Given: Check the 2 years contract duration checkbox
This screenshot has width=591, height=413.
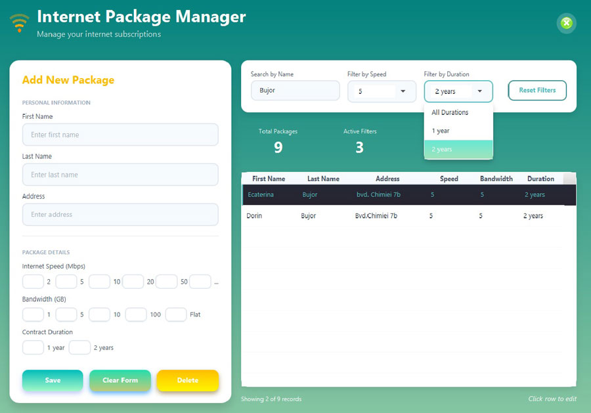Looking at the screenshot, I should click(x=79, y=347).
